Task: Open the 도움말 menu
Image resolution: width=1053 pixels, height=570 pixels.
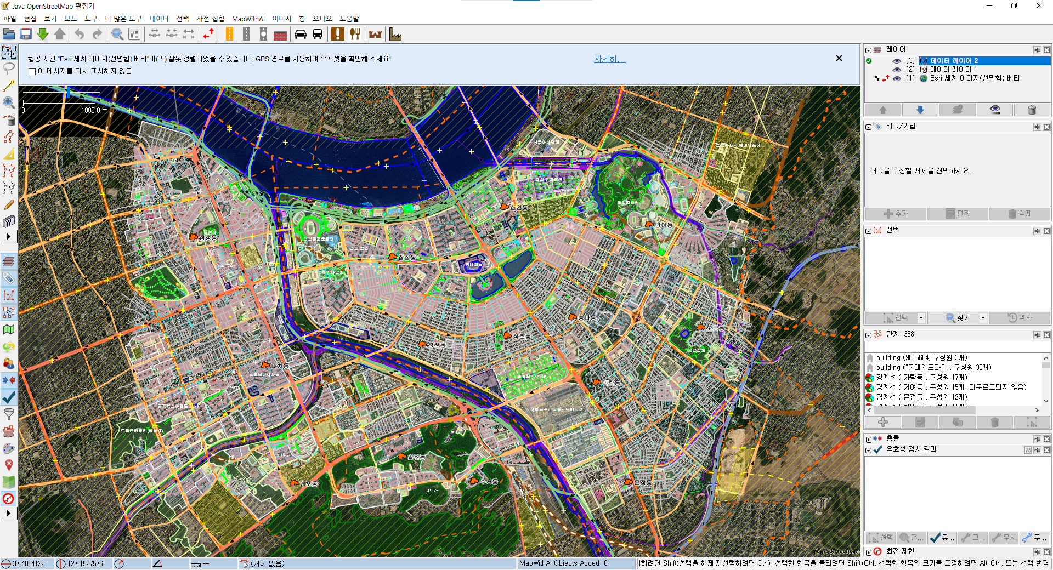Action: pos(349,19)
